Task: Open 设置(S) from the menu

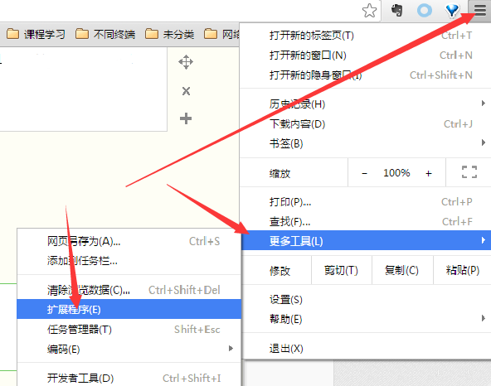Action: point(366,300)
